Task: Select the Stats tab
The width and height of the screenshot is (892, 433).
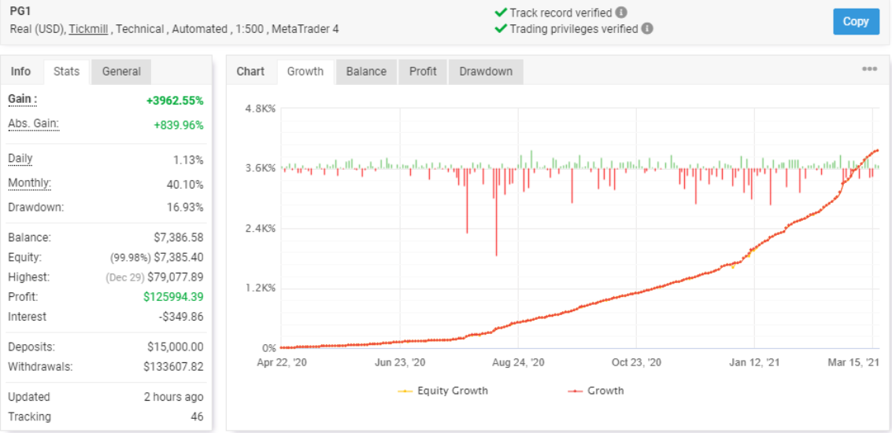Action: pos(66,72)
